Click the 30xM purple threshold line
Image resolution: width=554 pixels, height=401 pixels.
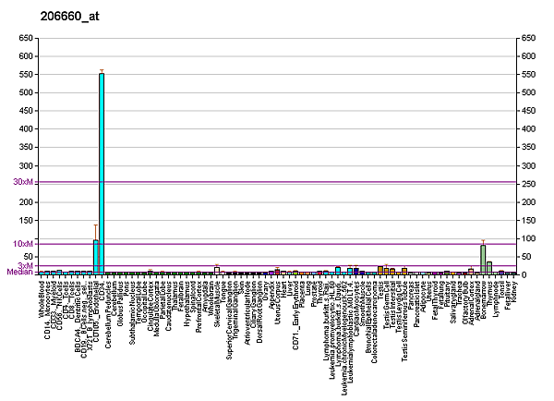point(277,182)
